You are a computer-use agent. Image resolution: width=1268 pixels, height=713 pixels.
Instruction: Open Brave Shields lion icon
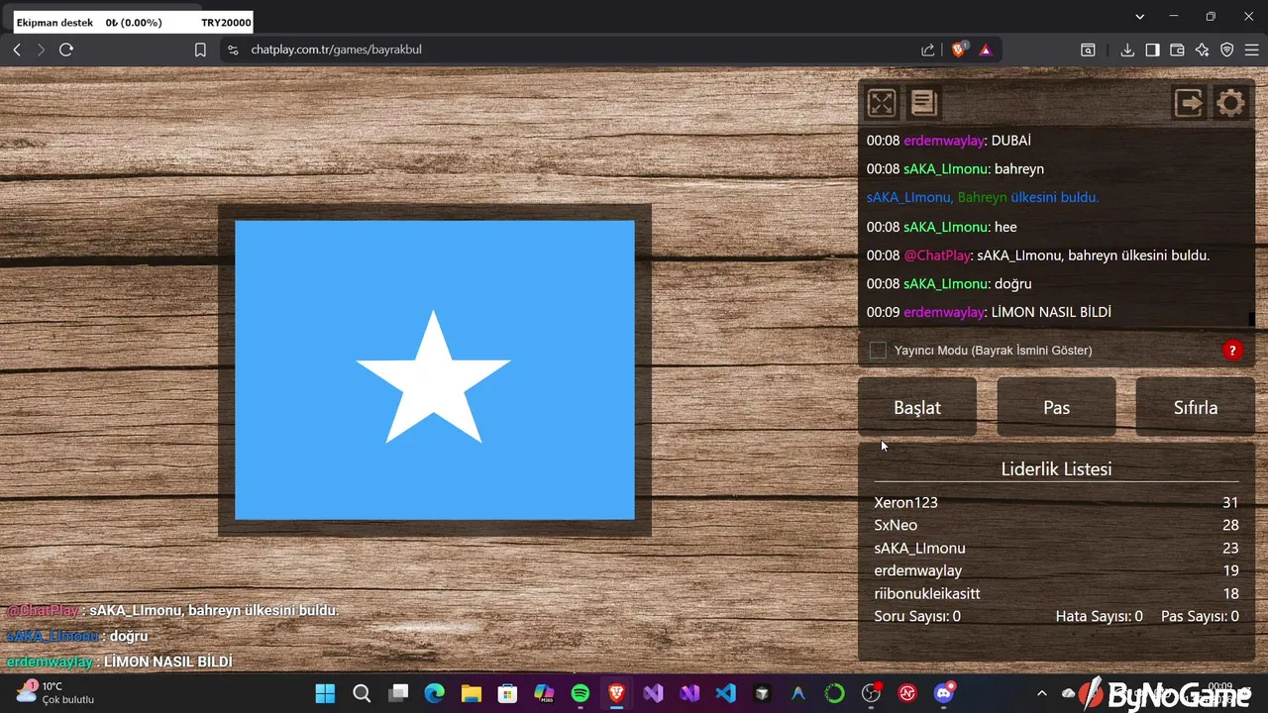958,50
